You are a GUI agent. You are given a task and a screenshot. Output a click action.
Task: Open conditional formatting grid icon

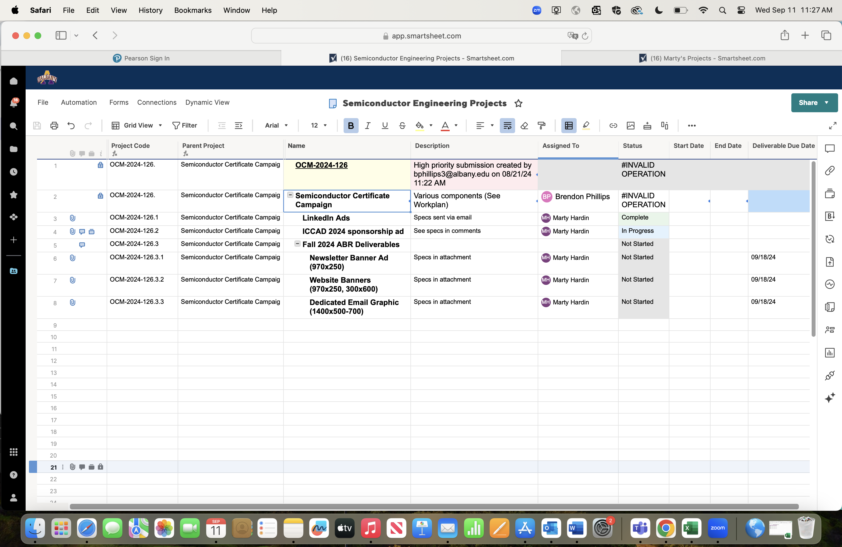[x=569, y=126]
